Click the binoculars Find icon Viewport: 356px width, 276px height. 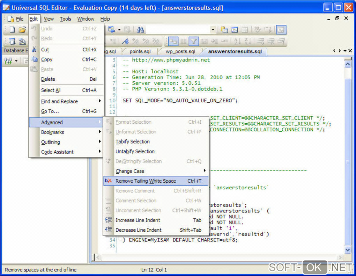(140, 30)
